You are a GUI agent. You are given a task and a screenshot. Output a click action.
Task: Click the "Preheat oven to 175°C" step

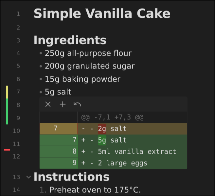coord(95,189)
